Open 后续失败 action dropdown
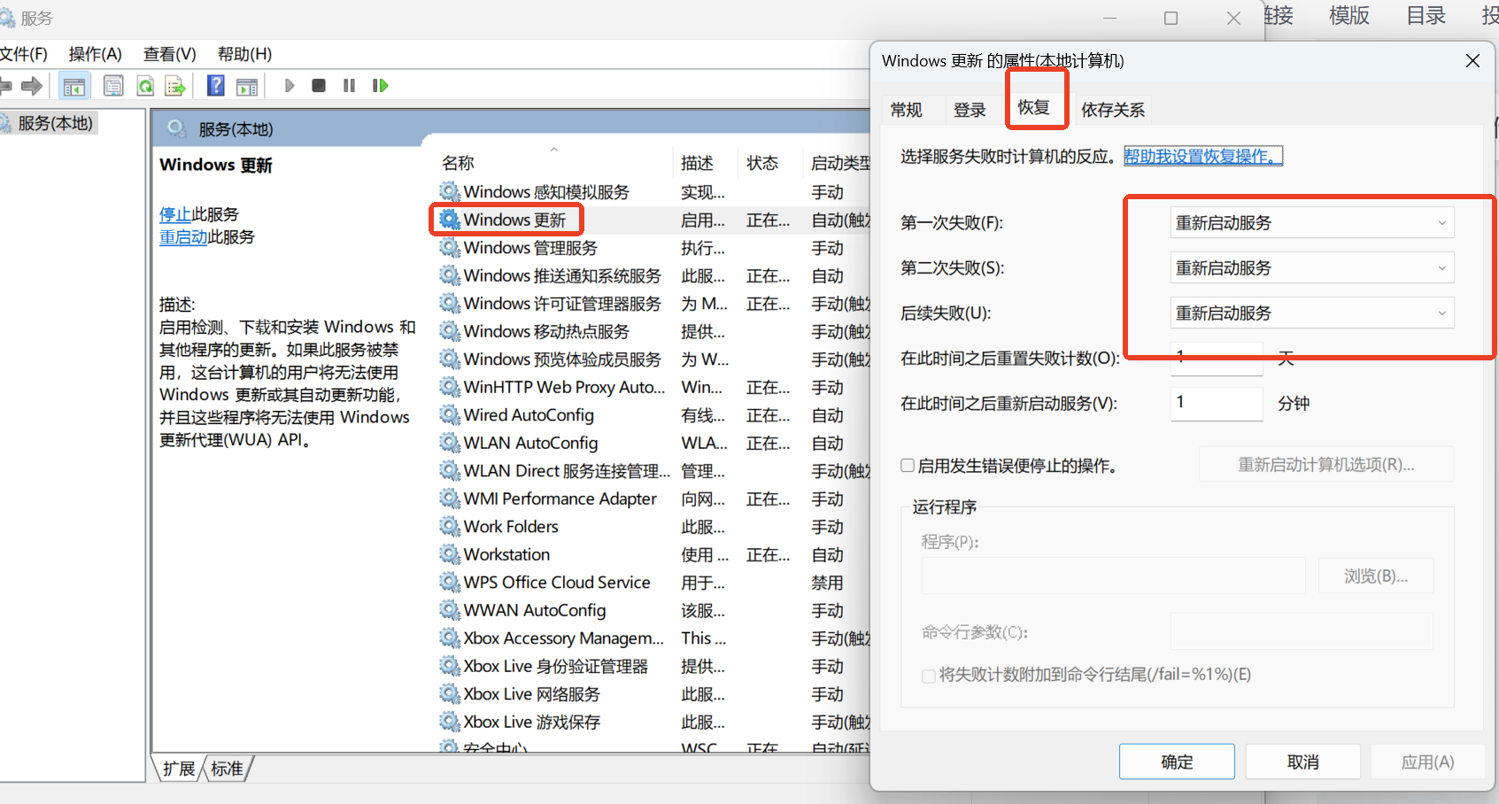Viewport: 1499px width, 804px height. pyautogui.click(x=1312, y=313)
